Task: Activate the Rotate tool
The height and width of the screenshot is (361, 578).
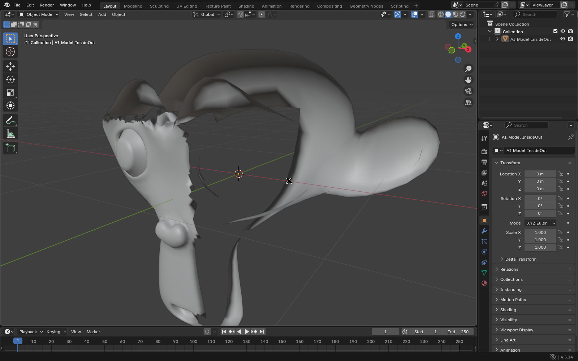Action: point(10,79)
